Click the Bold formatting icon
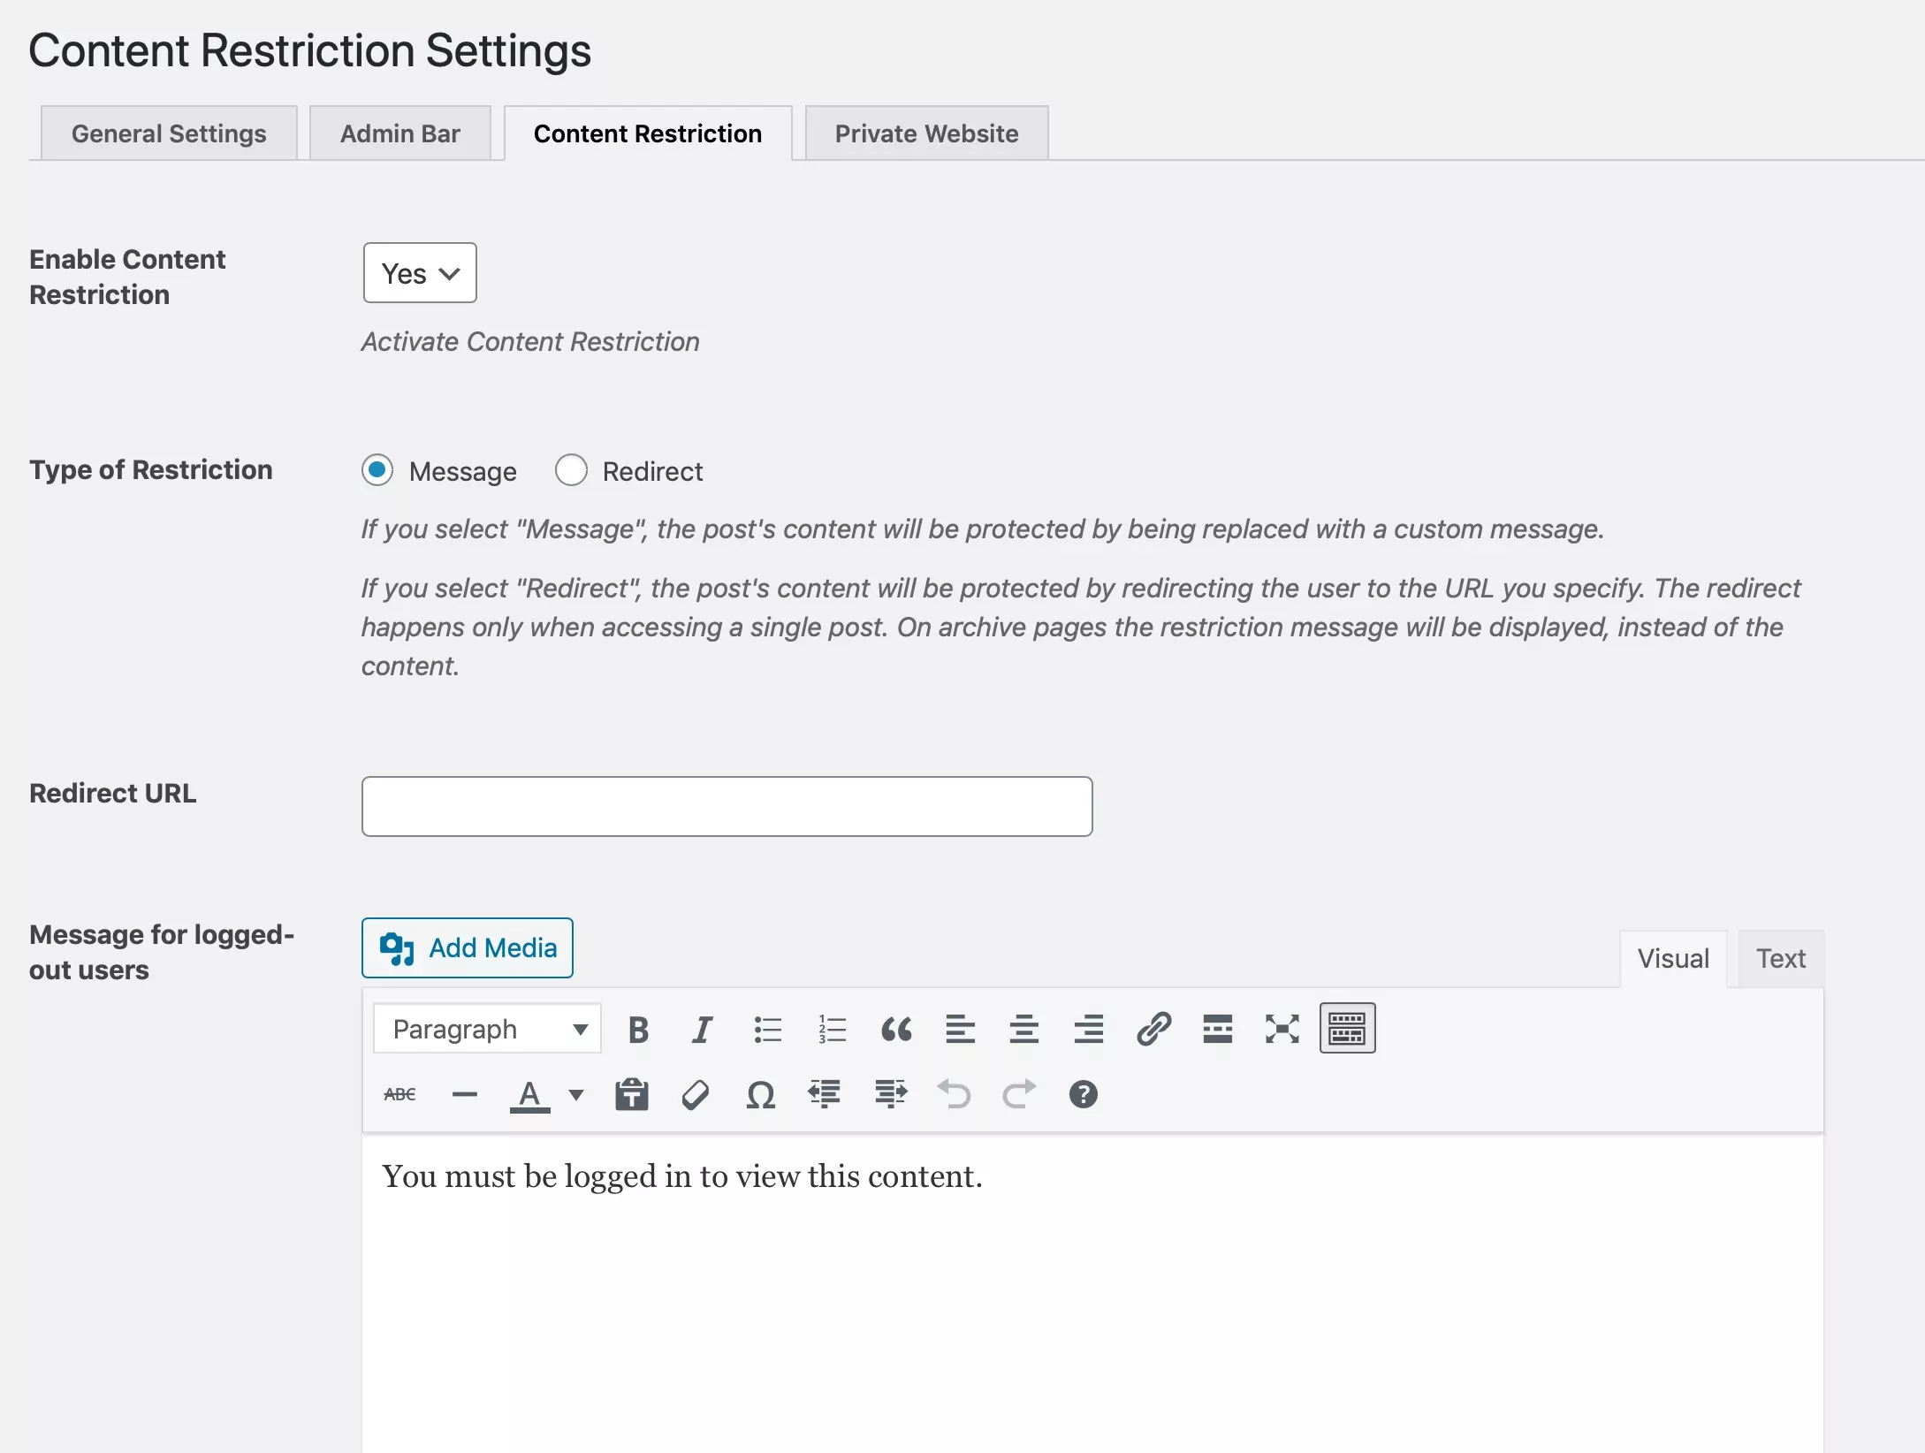 coord(636,1029)
